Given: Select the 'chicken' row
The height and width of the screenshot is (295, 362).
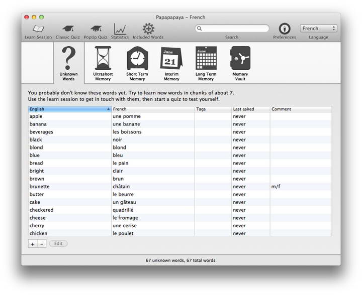Looking at the screenshot, I should [180, 233].
